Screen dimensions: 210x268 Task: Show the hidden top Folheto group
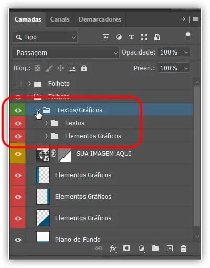coord(18,84)
